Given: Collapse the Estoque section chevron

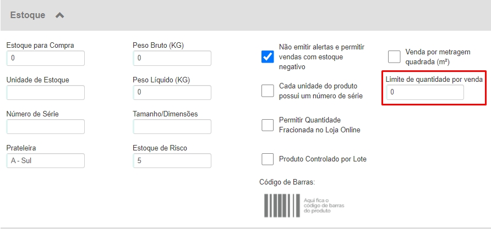Looking at the screenshot, I should [x=60, y=15].
